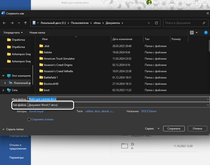Click the Back navigation arrow
This screenshot has height=165, width=210.
(4, 23)
